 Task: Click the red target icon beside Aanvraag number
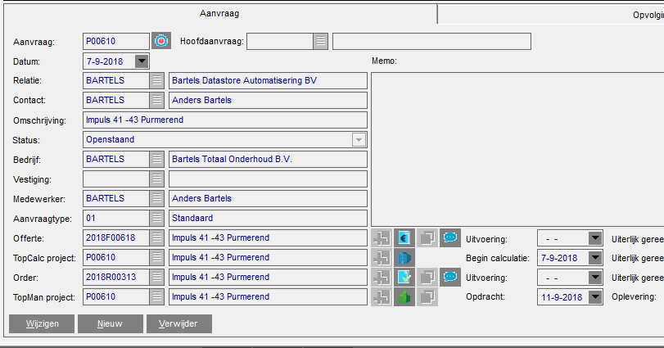click(x=161, y=41)
